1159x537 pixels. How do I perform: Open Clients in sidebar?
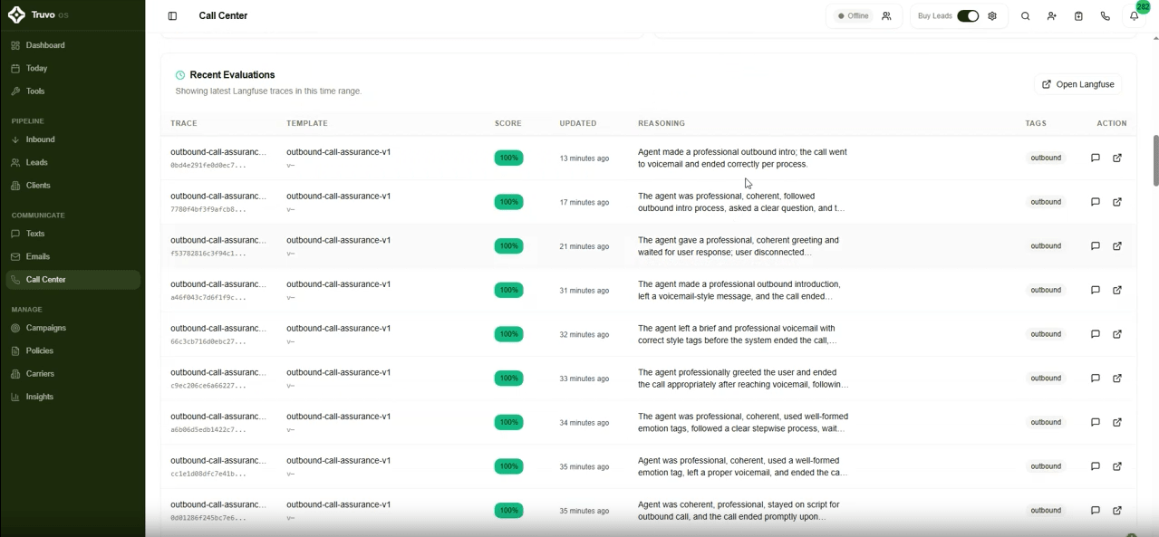[72, 186]
